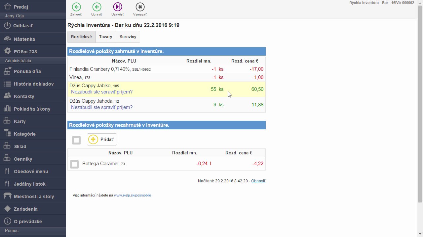
Task: Click the Upraviť toolbar icon
Action: [x=97, y=7]
